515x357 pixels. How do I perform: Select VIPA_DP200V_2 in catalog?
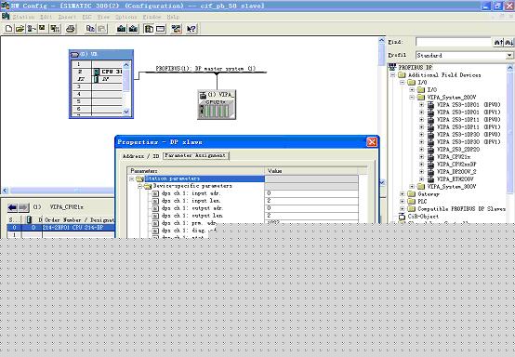pos(456,172)
